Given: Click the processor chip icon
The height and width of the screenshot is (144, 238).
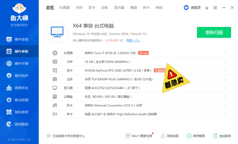Looking at the screenshot, I should tap(55, 53).
